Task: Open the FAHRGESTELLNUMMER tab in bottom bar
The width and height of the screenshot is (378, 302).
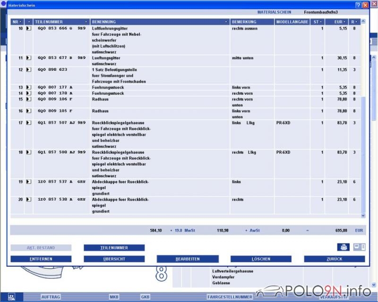Action: pos(229,297)
